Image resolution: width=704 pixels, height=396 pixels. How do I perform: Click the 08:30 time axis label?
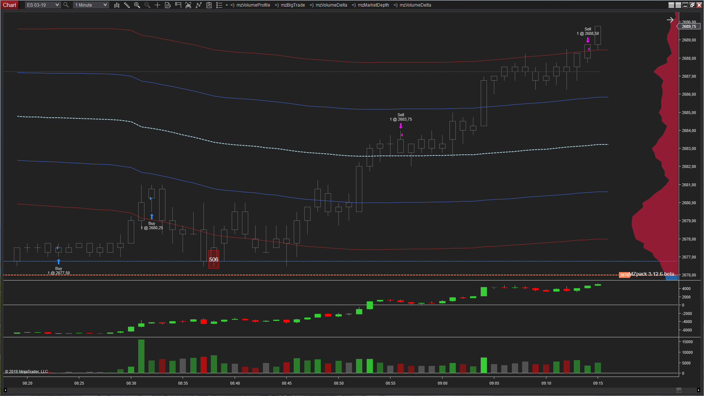point(131,383)
